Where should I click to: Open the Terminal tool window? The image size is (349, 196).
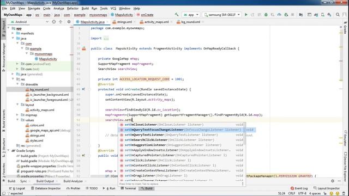128,188
